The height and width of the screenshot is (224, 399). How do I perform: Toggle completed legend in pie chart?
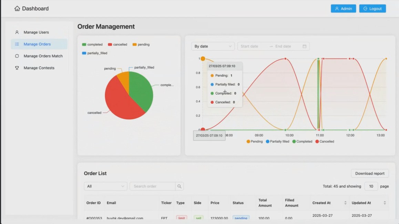pos(92,45)
